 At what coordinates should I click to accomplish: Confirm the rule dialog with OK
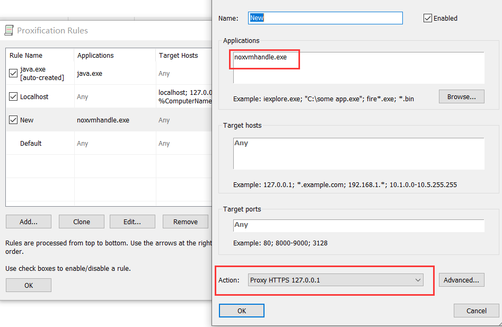pyautogui.click(x=242, y=311)
